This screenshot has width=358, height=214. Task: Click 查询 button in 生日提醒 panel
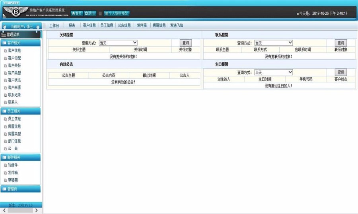point(341,72)
